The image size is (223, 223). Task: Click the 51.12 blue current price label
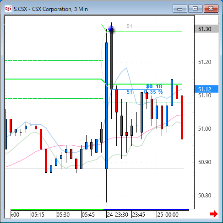[x=207, y=89]
